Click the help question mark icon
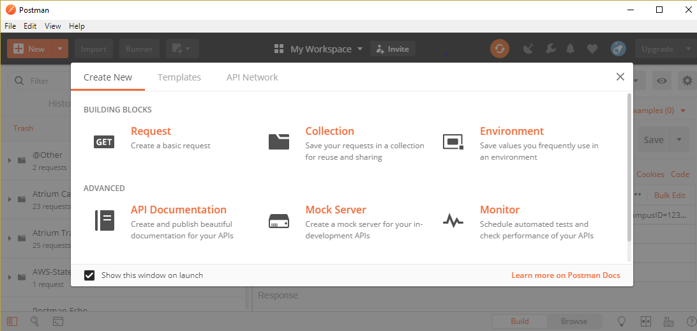This screenshot has height=331, width=697. click(691, 321)
